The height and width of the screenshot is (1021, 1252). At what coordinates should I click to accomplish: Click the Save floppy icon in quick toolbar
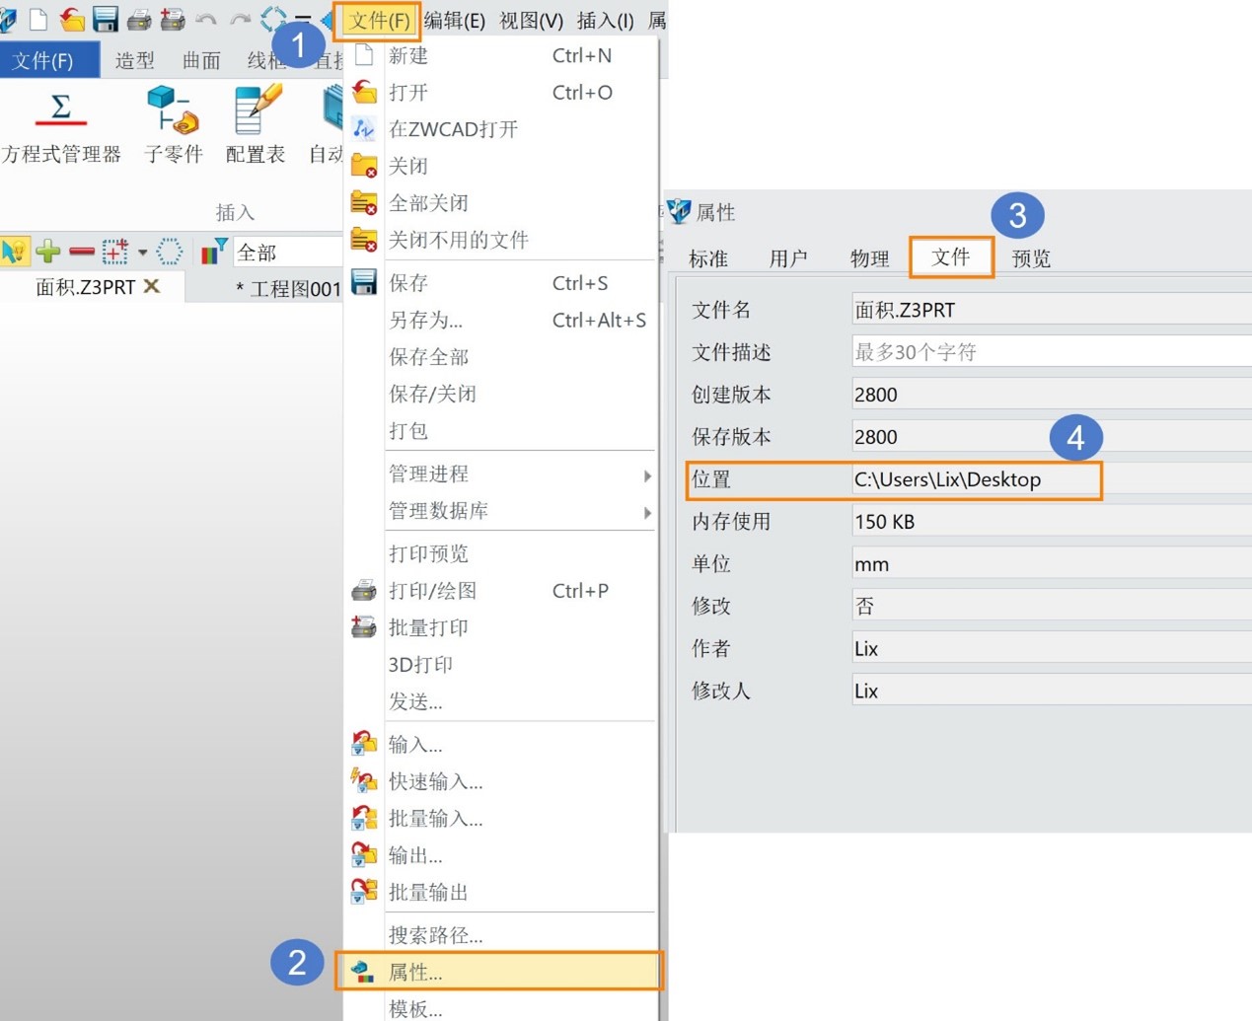(105, 19)
